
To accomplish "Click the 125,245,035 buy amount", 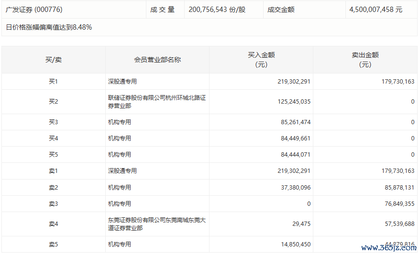I will tap(294, 102).
